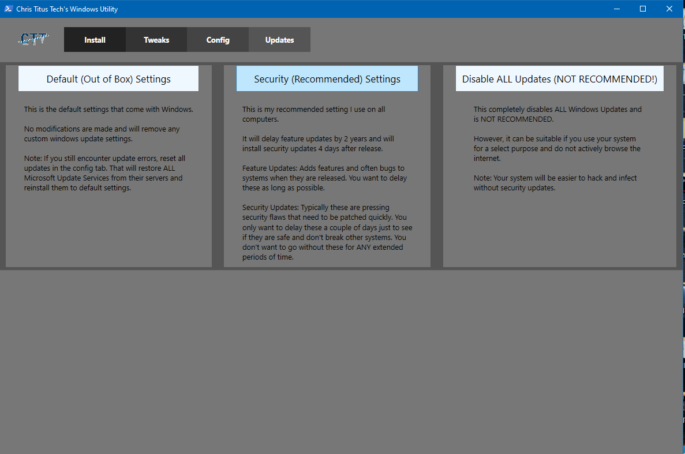Open the Install tab
Image resolution: width=685 pixels, height=454 pixels.
pos(95,40)
